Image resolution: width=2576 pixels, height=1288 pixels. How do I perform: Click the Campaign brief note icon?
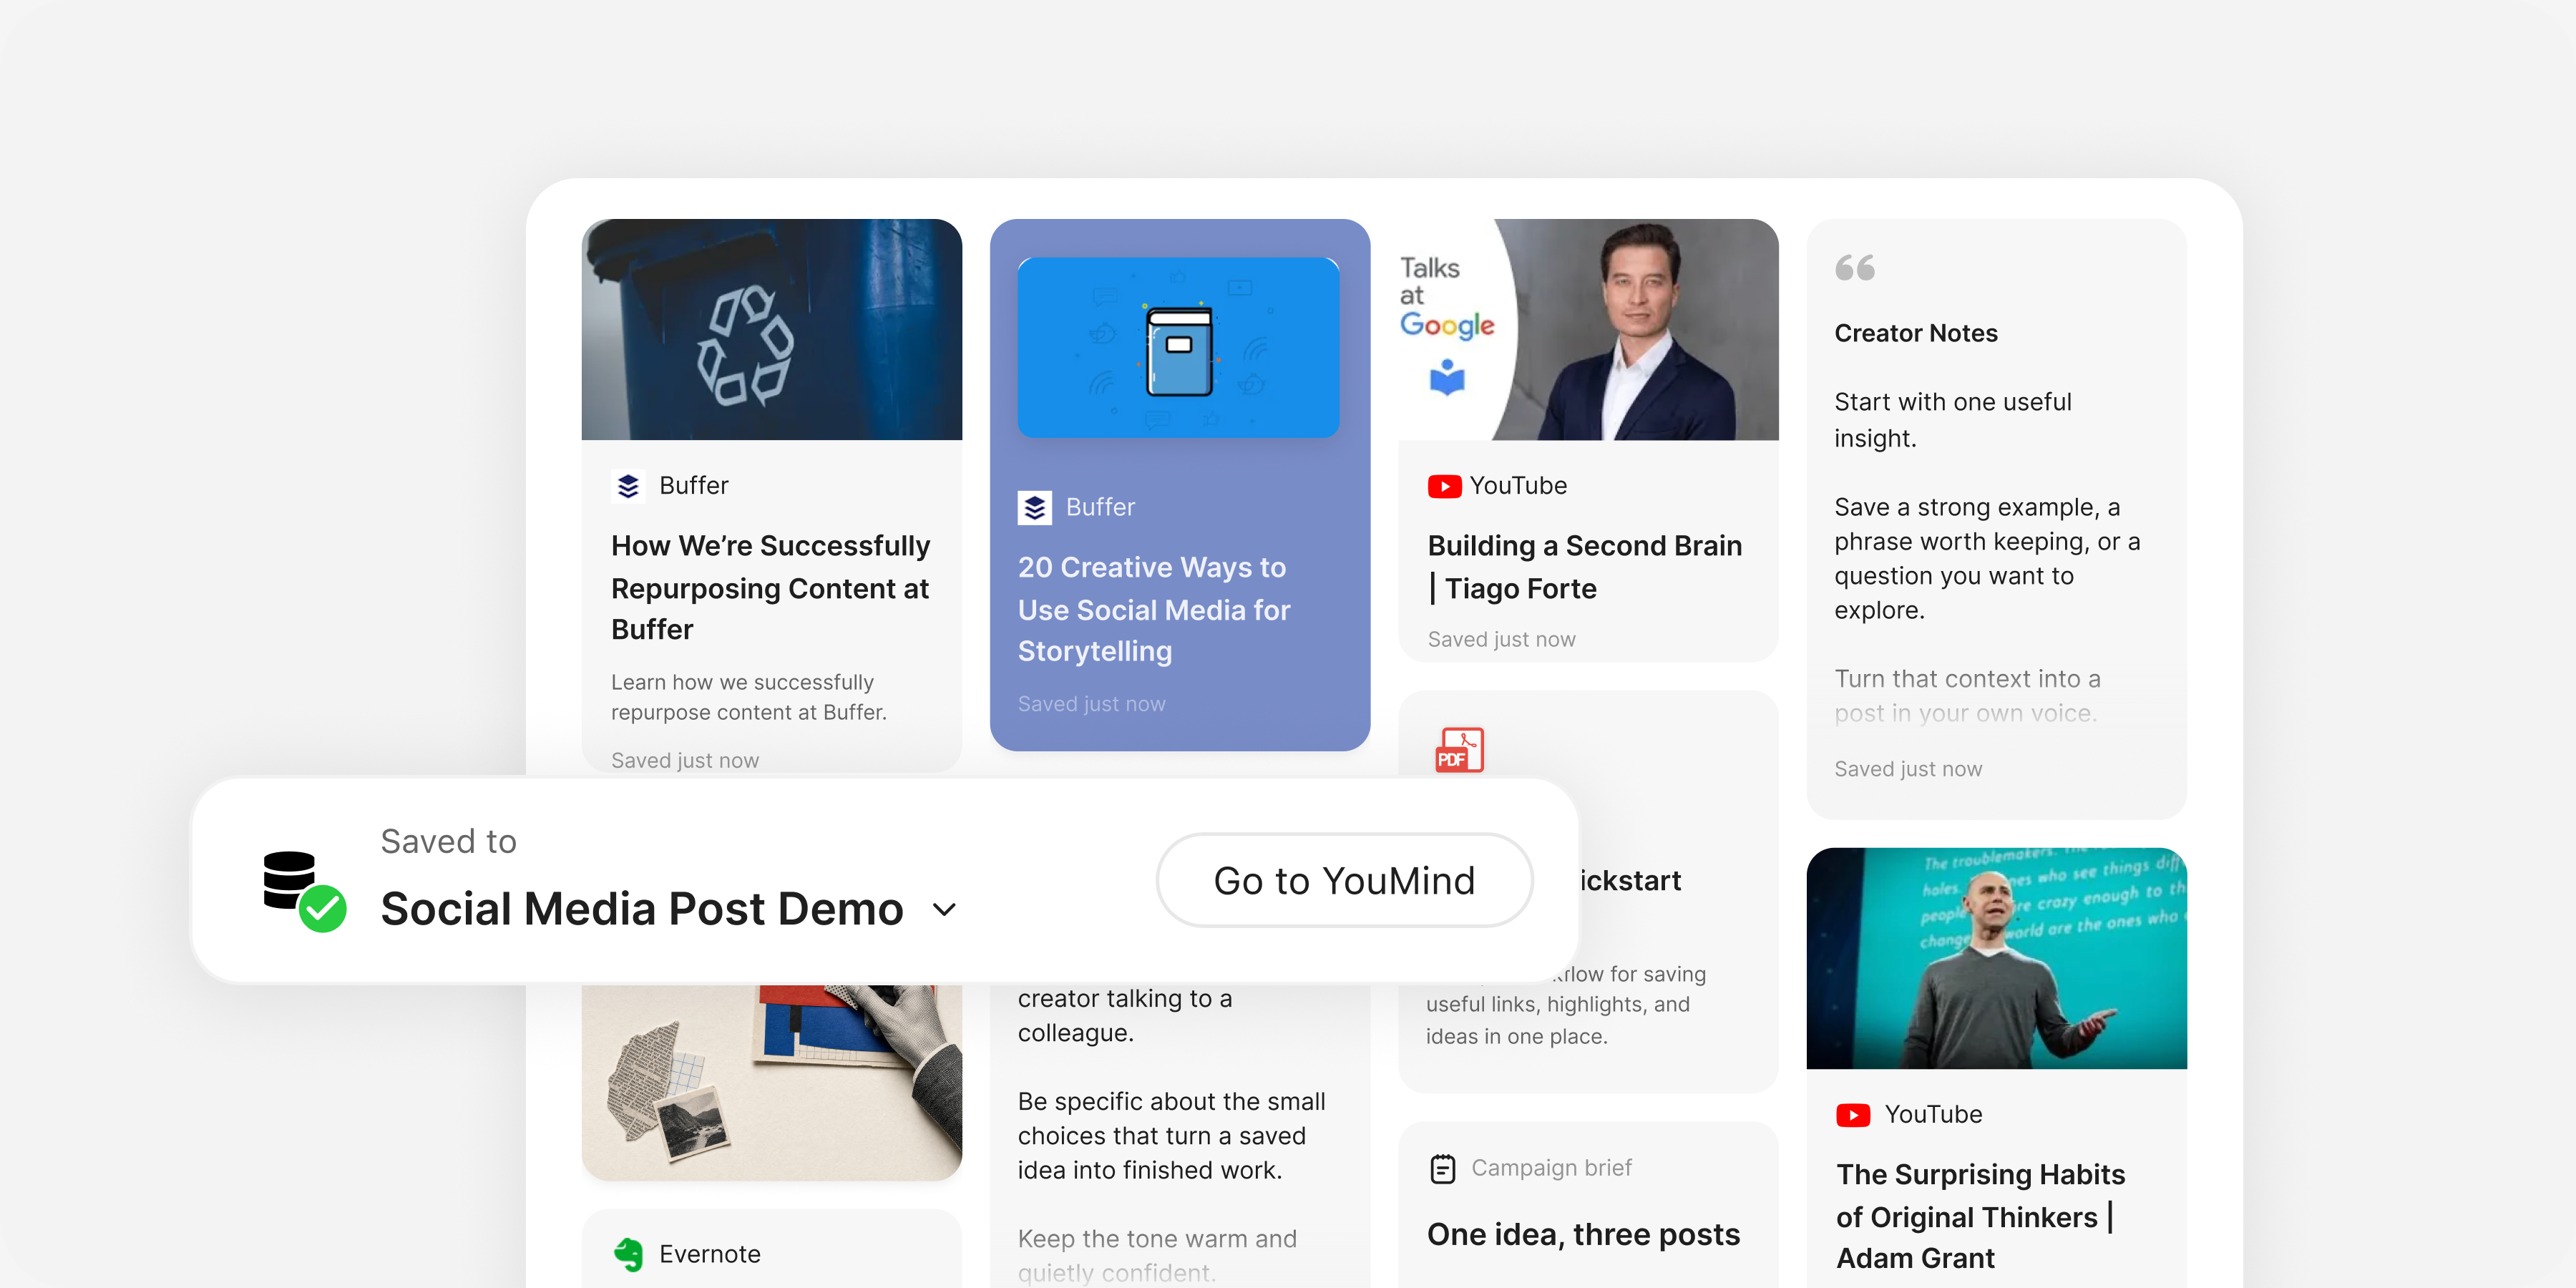click(1443, 1168)
